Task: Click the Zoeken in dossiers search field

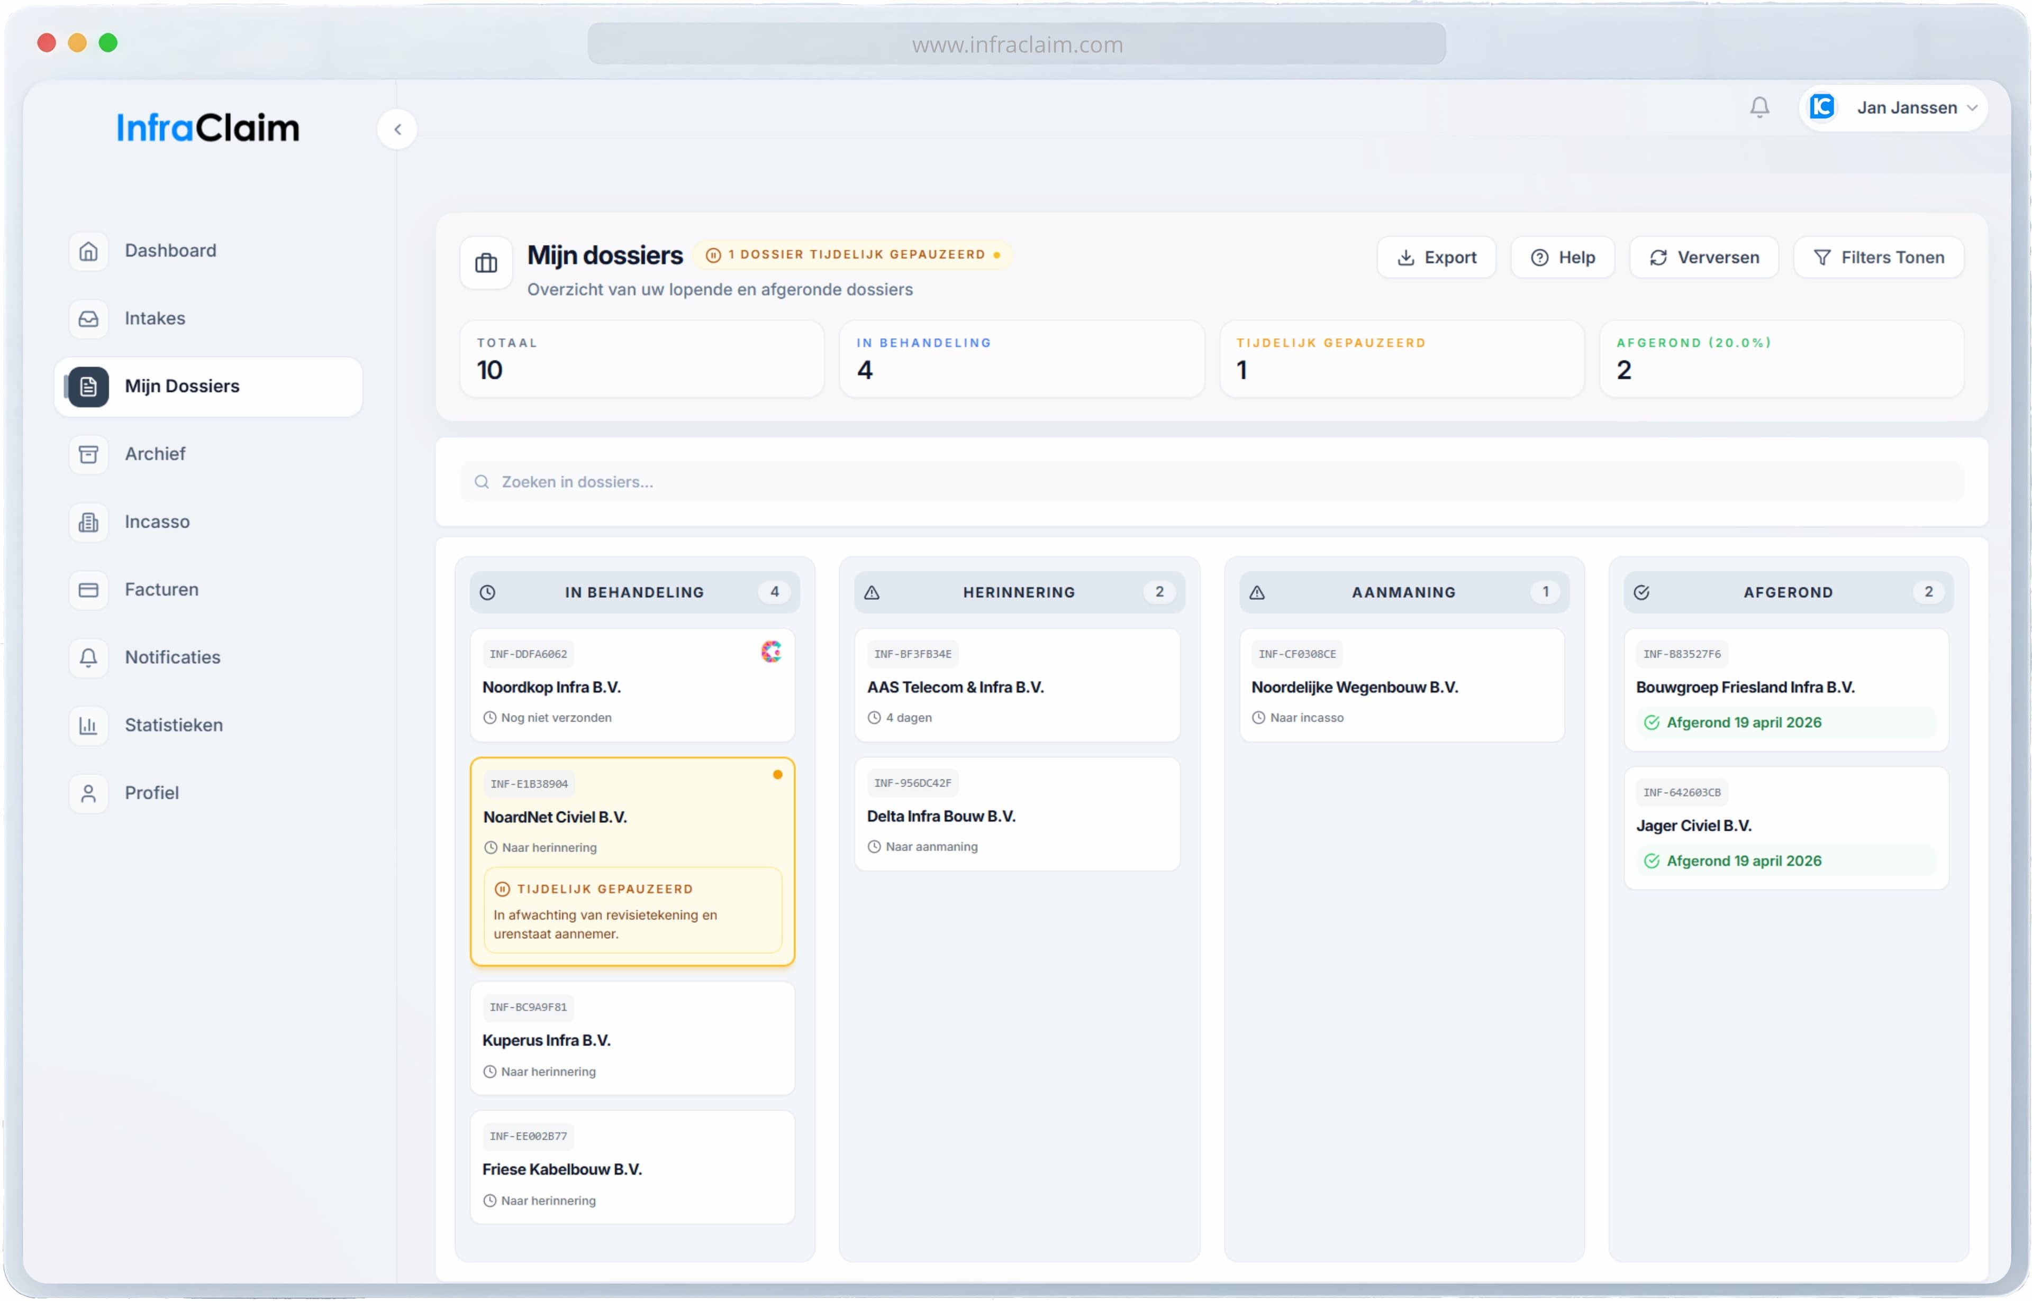Action: coord(1211,482)
